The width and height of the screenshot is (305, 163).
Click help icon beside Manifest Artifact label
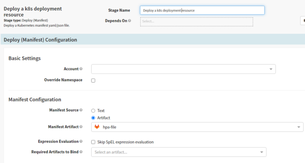point(81,127)
